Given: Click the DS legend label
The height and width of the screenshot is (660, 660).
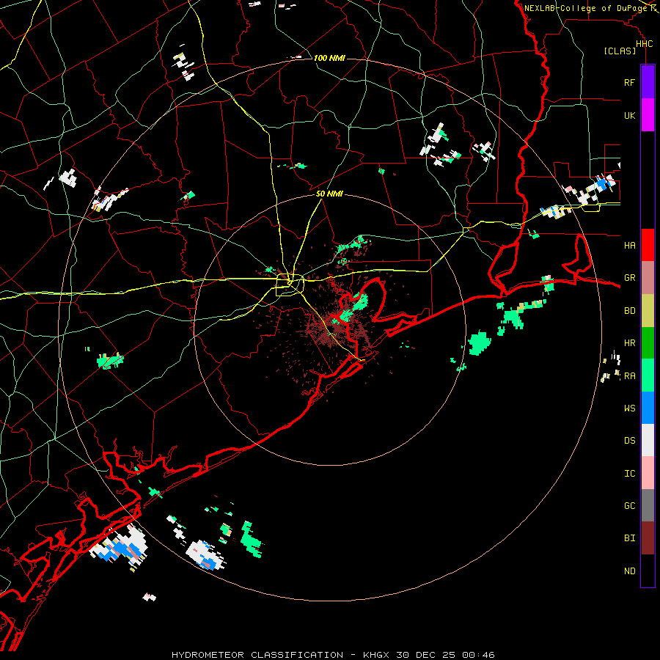Looking at the screenshot, I should [629, 440].
